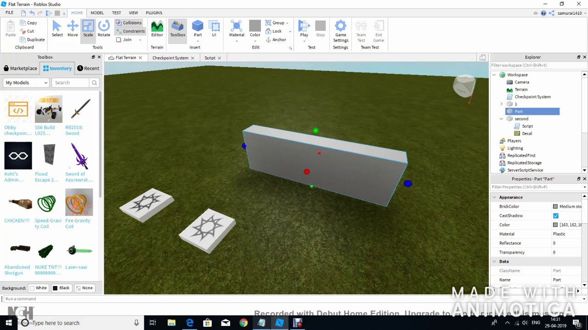The height and width of the screenshot is (330, 588).
Task: Open the VIEW ribbon tab
Action: [133, 13]
